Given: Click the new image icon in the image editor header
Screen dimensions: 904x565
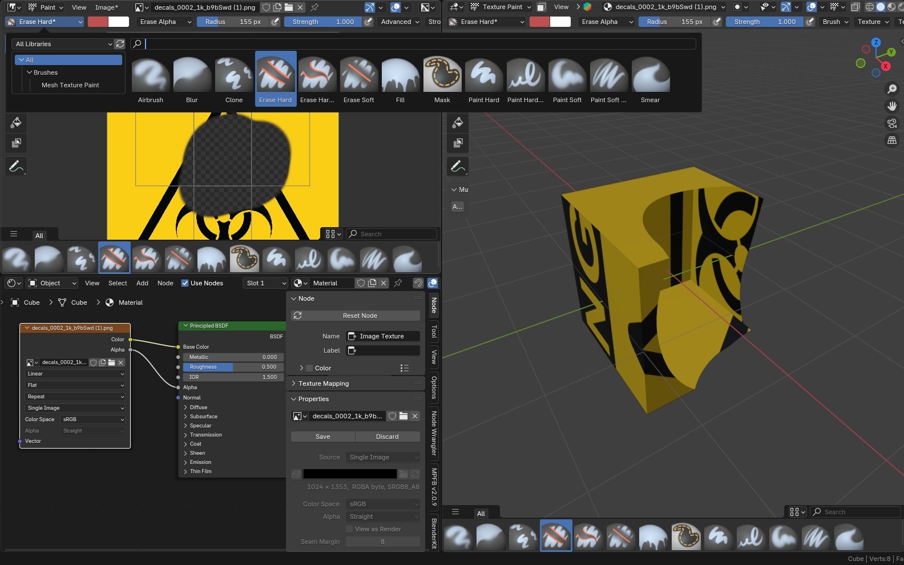Looking at the screenshot, I should 278,7.
